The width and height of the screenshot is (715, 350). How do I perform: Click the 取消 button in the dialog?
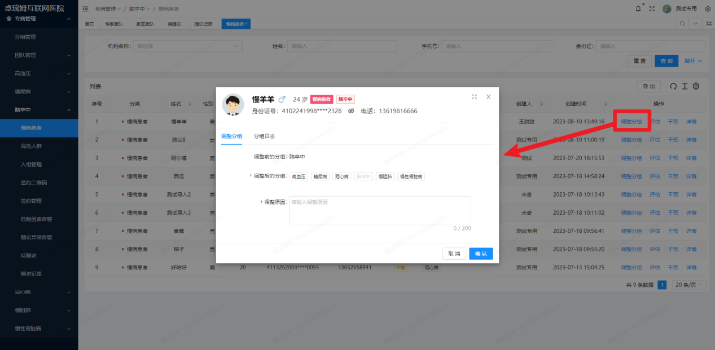tap(454, 254)
